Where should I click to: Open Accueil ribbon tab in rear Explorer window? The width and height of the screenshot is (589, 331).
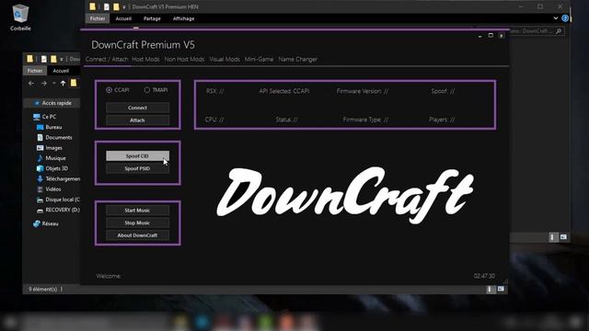point(123,18)
